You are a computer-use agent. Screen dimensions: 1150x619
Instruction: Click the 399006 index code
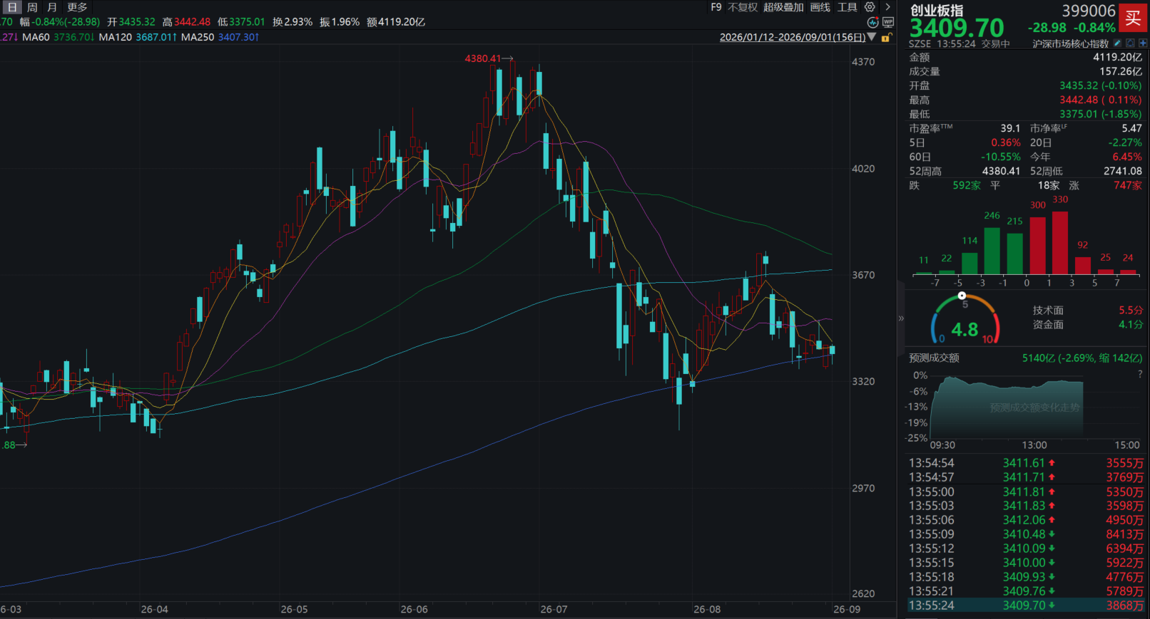1089,11
